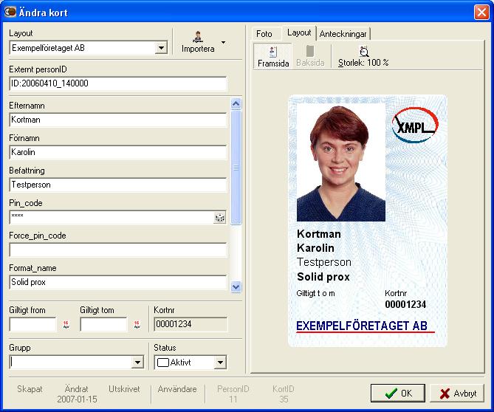Screen dimensions: 494x412
Task: Open calendar icon for Giltigt tom
Action: (x=137, y=324)
